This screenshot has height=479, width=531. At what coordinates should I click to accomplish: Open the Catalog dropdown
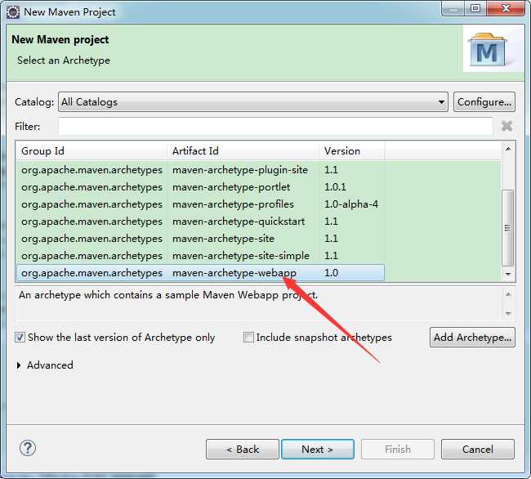tap(253, 101)
